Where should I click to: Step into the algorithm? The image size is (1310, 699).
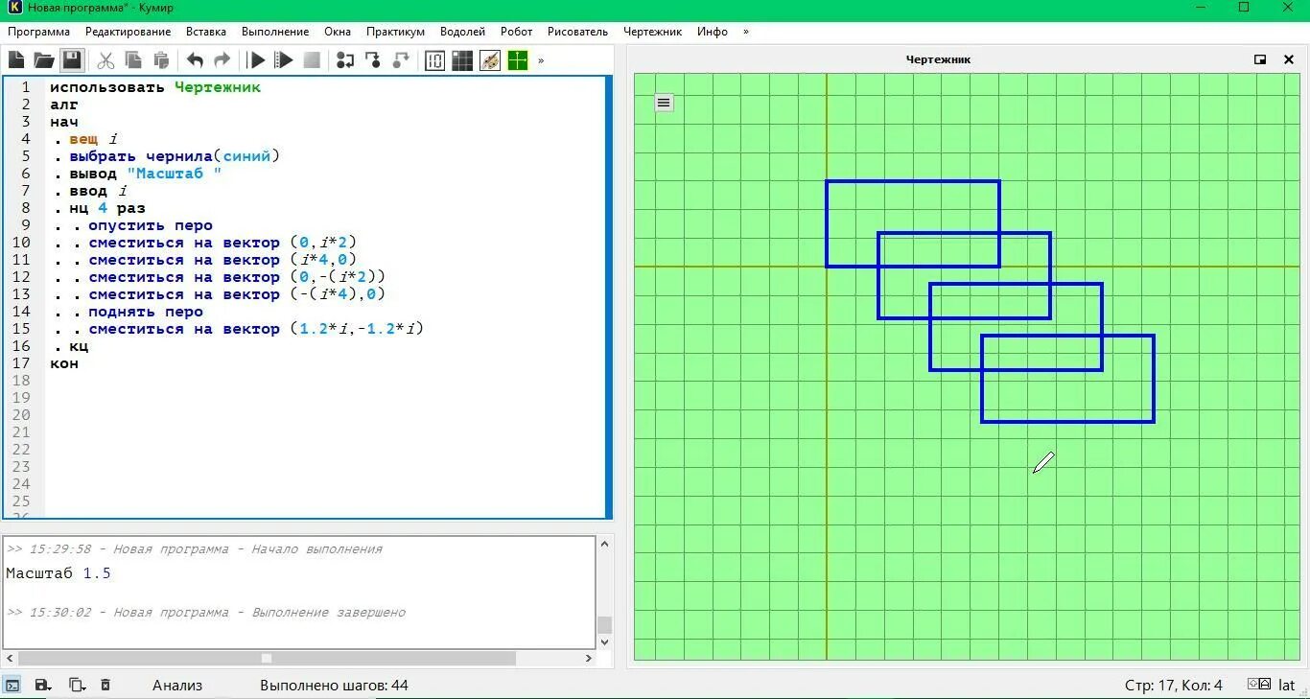click(373, 60)
